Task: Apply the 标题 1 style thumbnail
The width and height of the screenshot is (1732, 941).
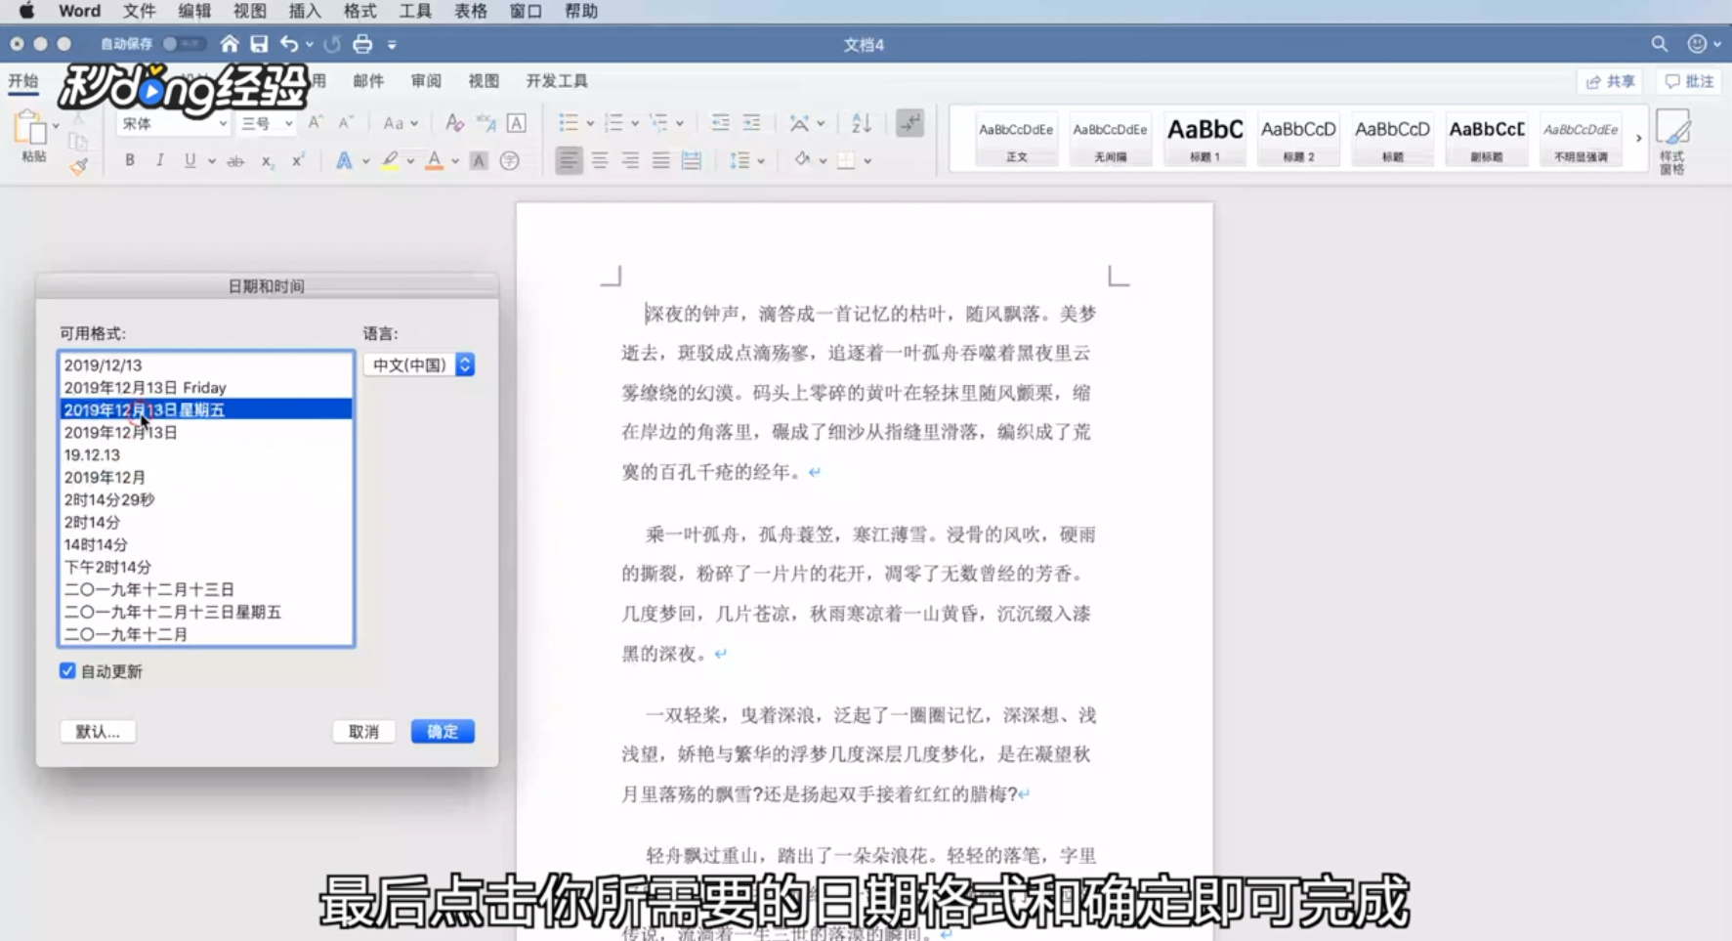Action: [x=1204, y=139]
